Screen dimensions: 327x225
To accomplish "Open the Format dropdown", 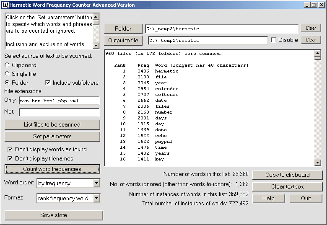I will (x=96, y=198).
